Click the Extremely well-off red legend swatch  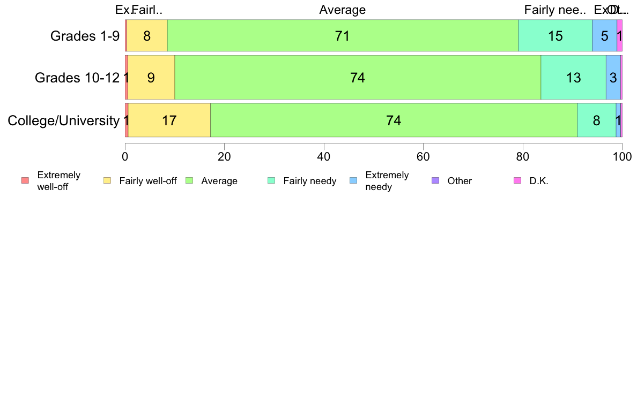(x=25, y=180)
